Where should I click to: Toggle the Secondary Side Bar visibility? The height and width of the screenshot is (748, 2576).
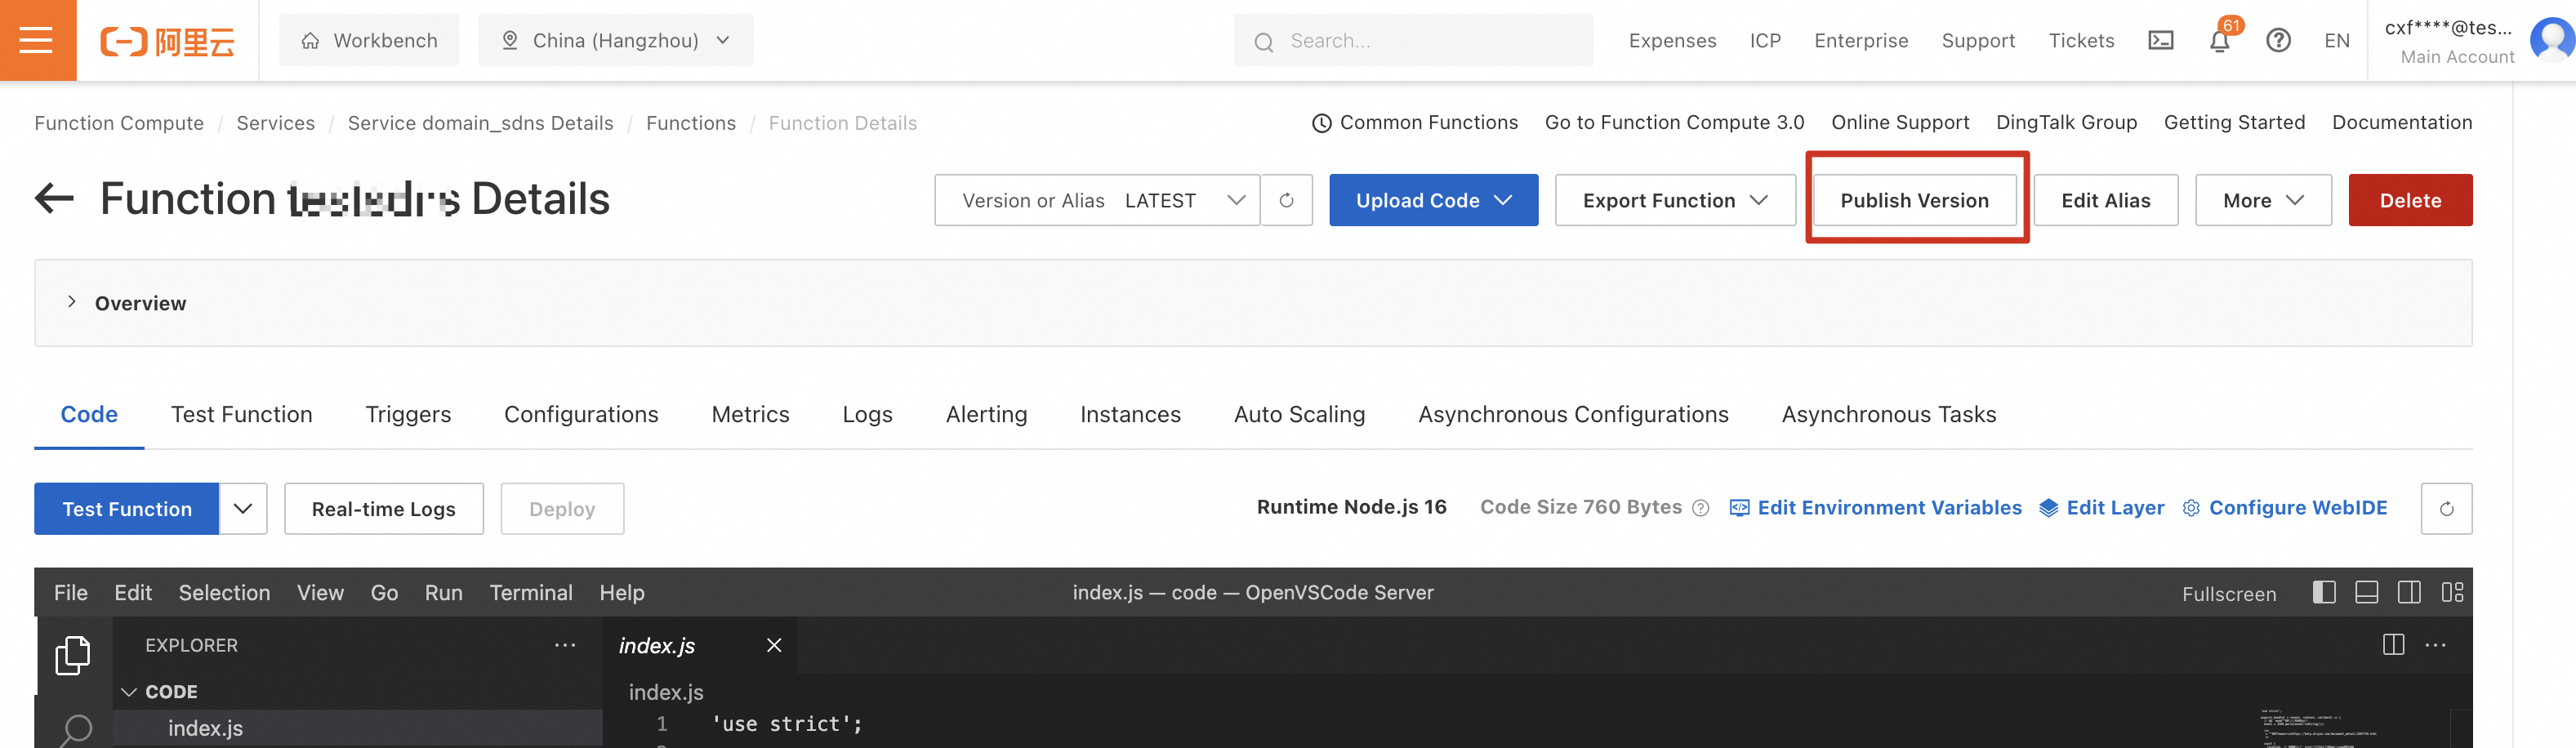[x=2410, y=592]
